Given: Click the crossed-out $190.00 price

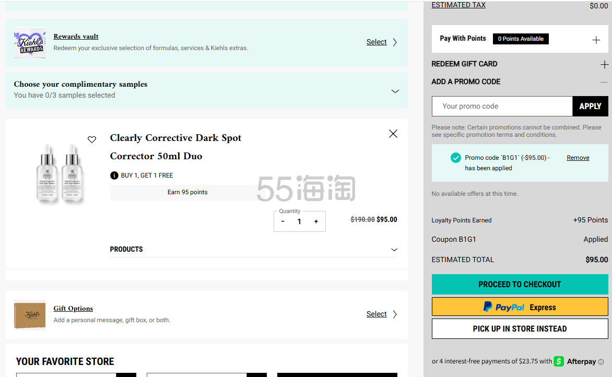Looking at the screenshot, I should (362, 220).
